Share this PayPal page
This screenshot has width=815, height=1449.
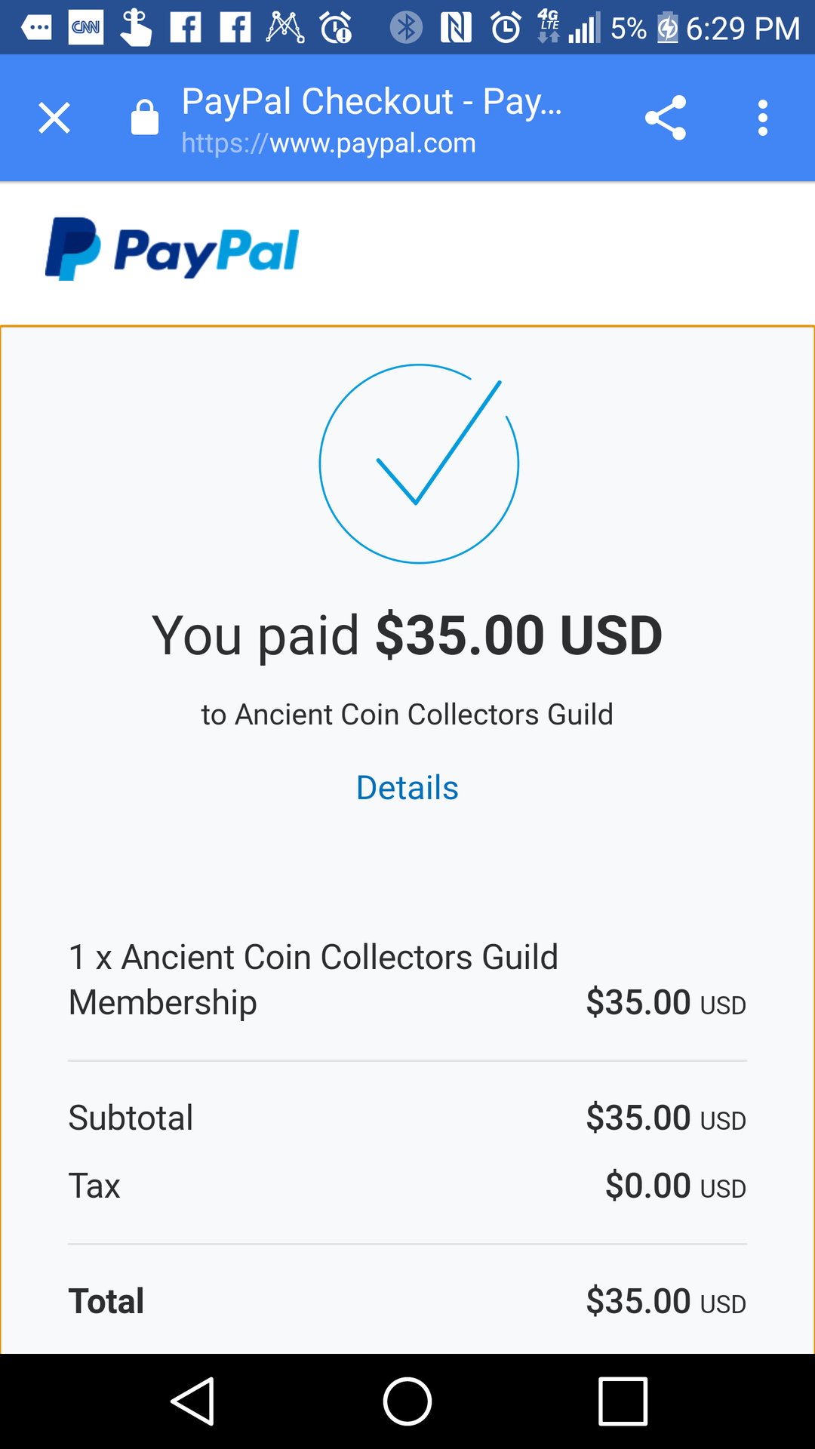(x=666, y=118)
